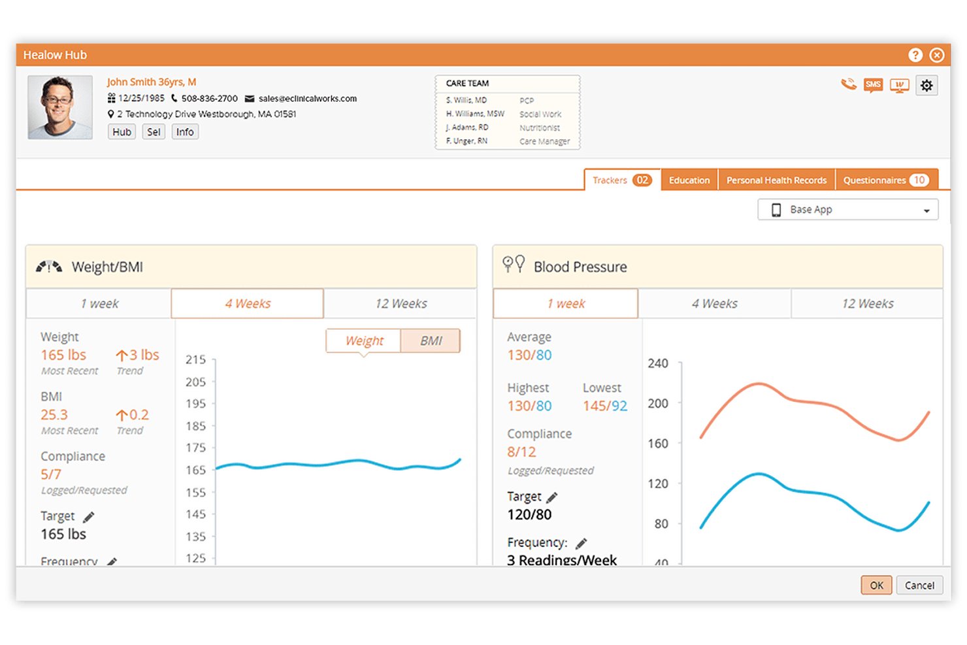Select 4 Weeks range for Weight/BMI
The height and width of the screenshot is (645, 967).
[x=248, y=304]
